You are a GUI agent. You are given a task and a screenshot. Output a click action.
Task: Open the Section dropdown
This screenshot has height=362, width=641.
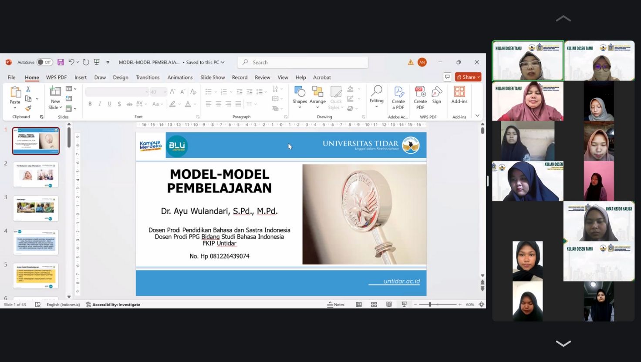pyautogui.click(x=71, y=108)
